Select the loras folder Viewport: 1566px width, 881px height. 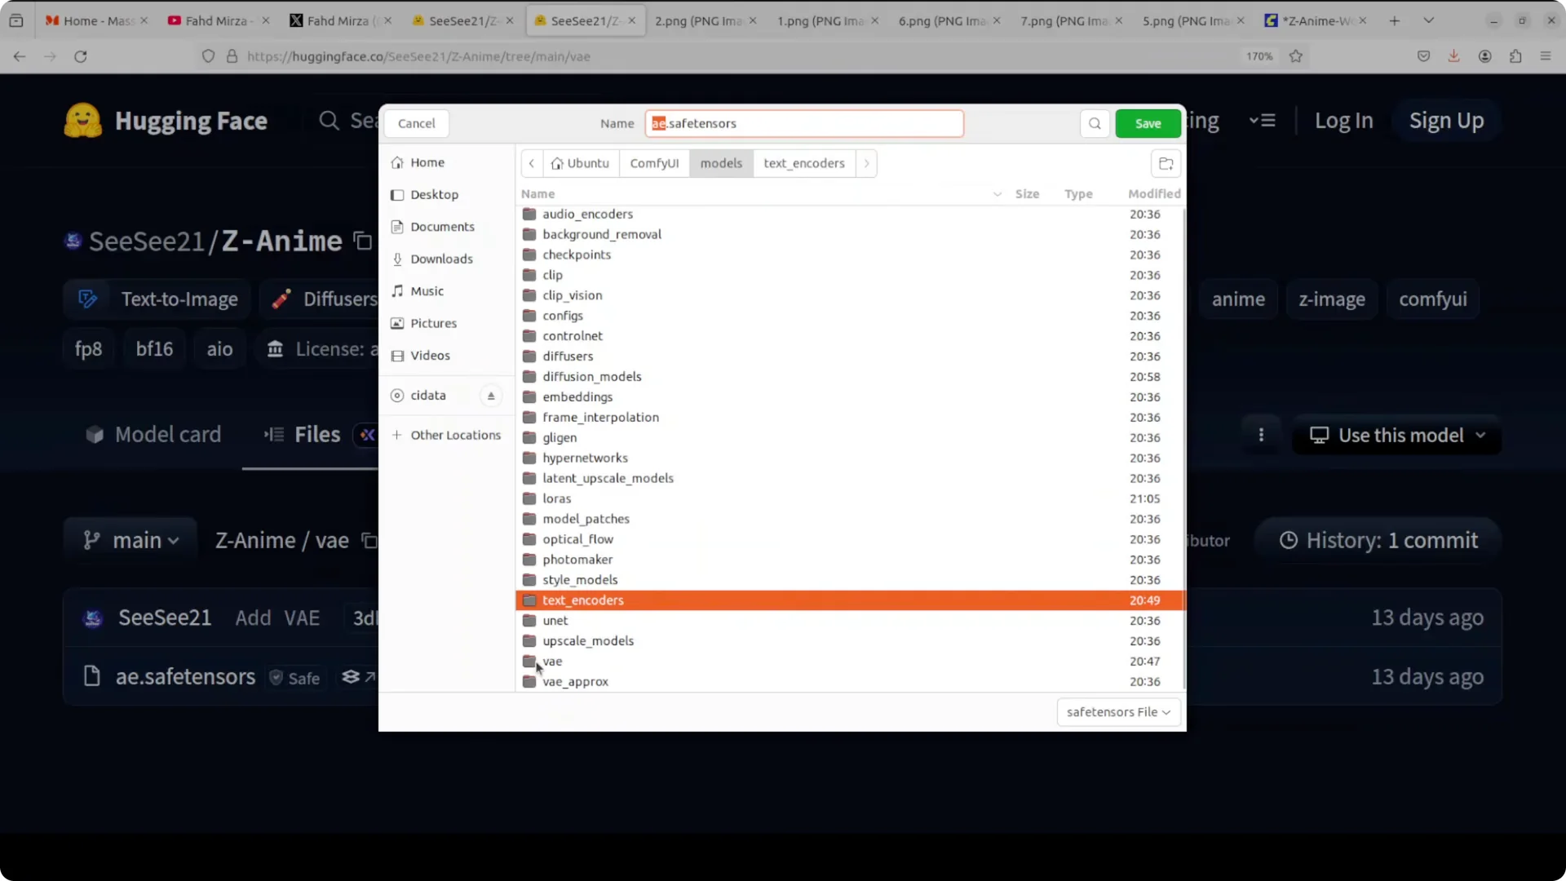click(x=850, y=498)
